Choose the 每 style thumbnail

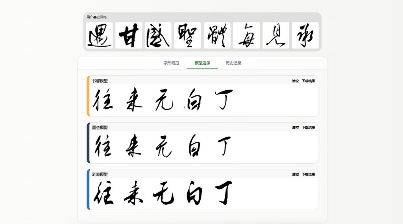pyautogui.click(x=246, y=35)
